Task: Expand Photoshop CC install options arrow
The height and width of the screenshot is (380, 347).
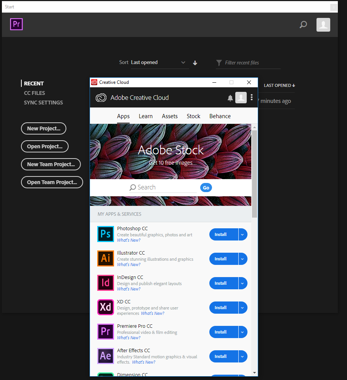Action: [x=243, y=234]
